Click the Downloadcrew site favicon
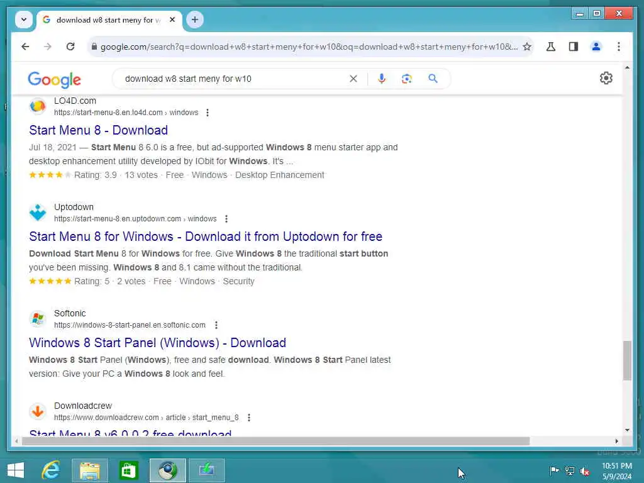This screenshot has width=644, height=483. [x=38, y=411]
